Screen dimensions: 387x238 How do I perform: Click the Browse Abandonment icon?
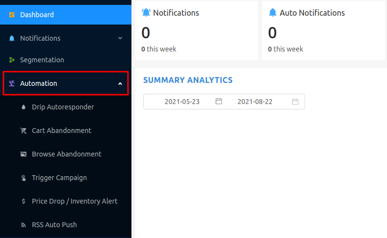tap(24, 154)
